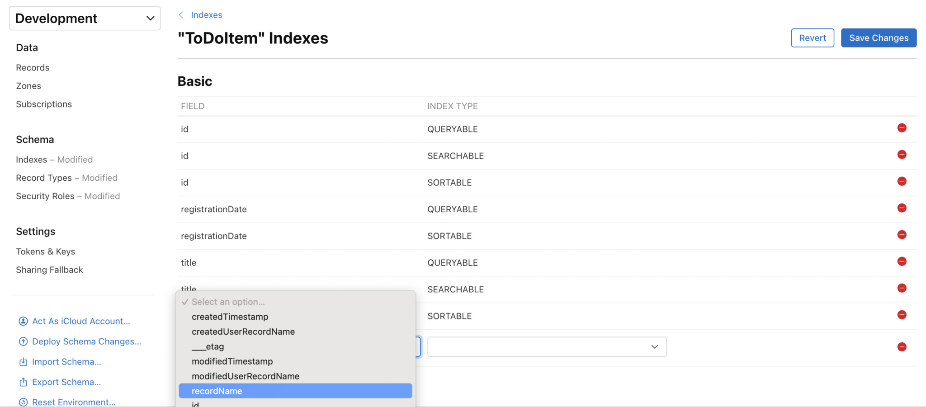Go to Record Types in sidebar
926x407 pixels.
tap(44, 178)
